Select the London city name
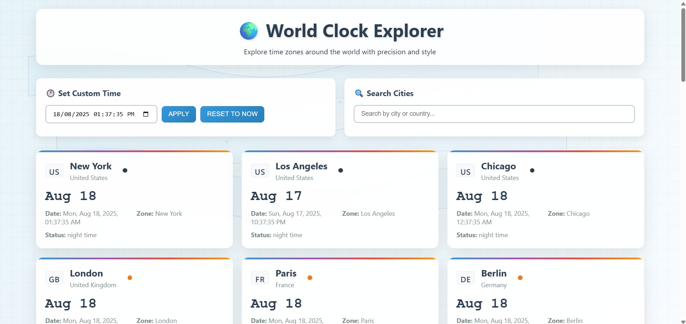The height and width of the screenshot is (324, 686). click(86, 273)
